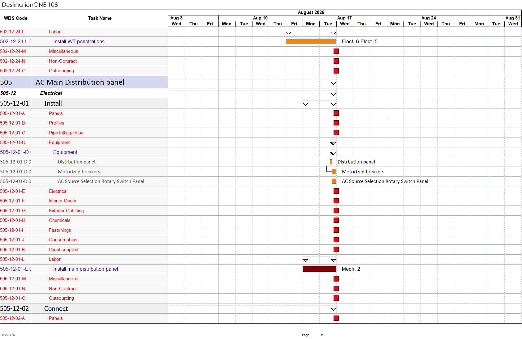Viewport: 522px width, 339px height.
Task: Click the Page 8 footer label
Action: point(313,335)
